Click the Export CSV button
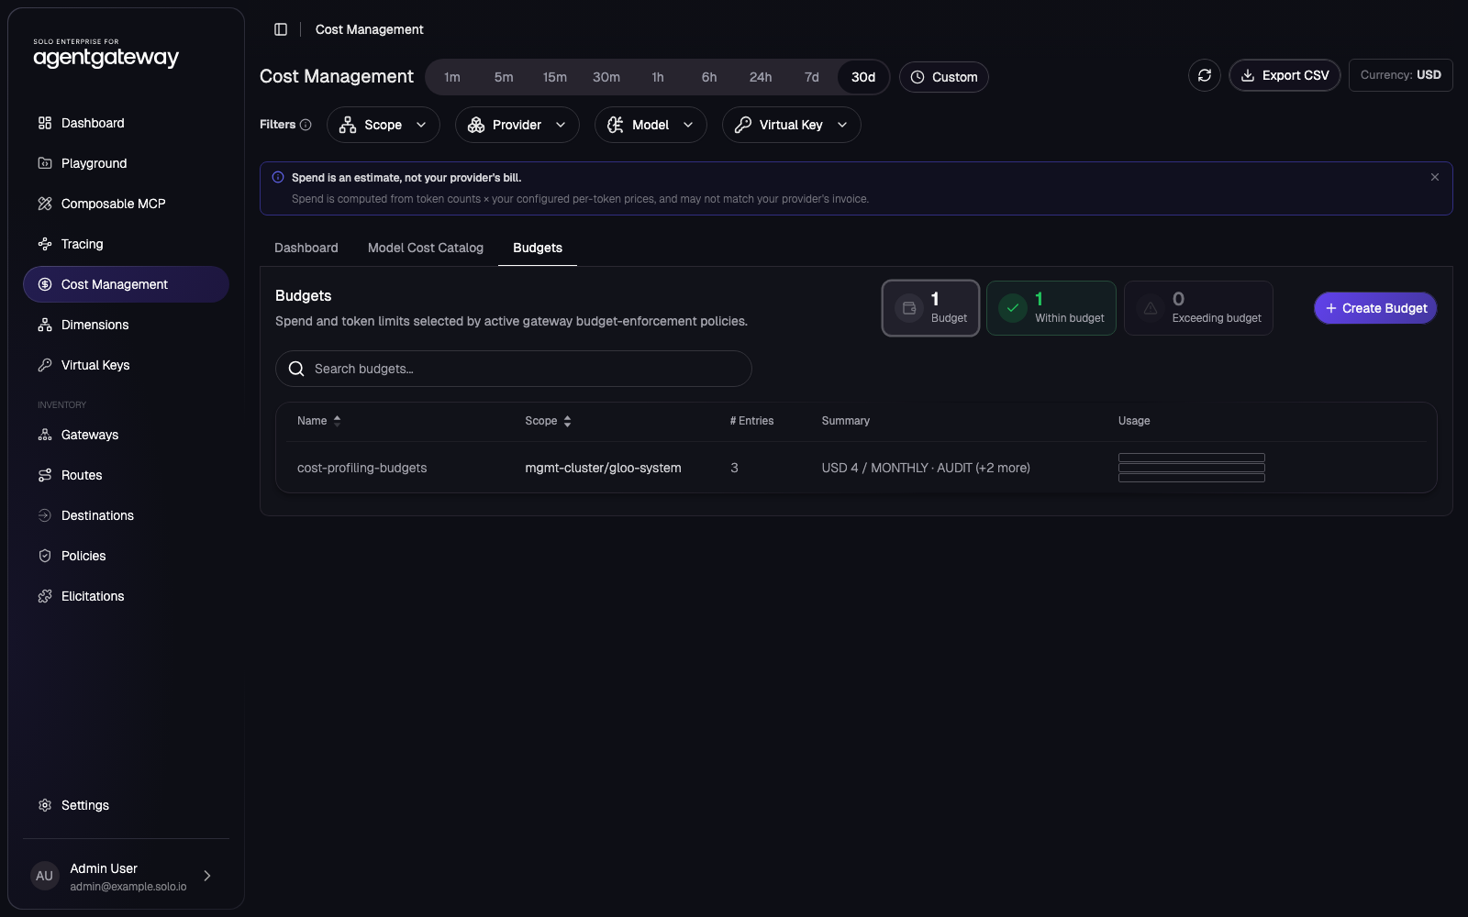This screenshot has width=1468, height=917. point(1284,75)
